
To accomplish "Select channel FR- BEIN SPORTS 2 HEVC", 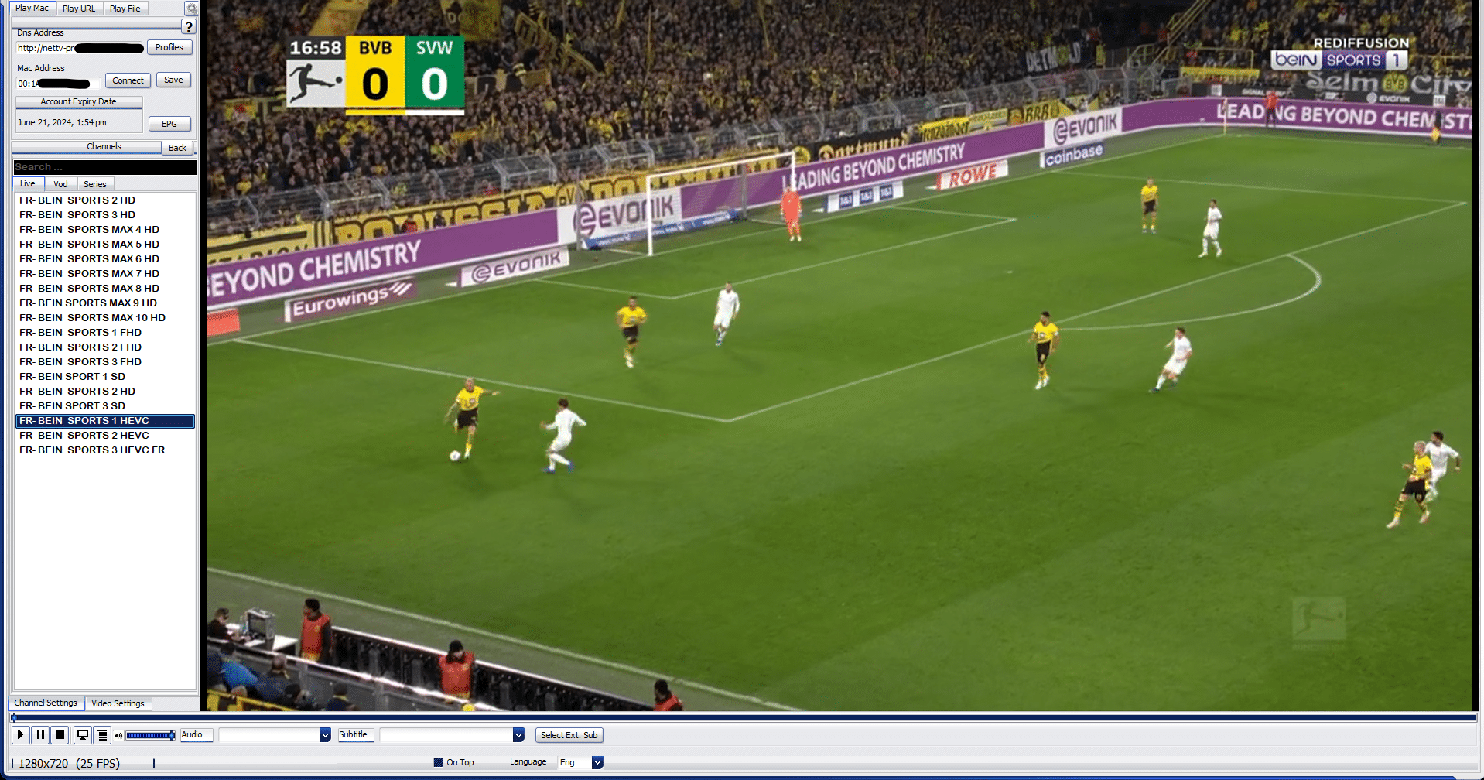I will tap(105, 436).
